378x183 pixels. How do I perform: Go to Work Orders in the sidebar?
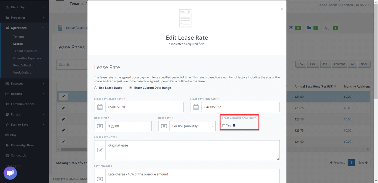(22, 73)
